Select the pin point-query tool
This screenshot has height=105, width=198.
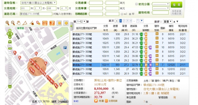coord(38,23)
